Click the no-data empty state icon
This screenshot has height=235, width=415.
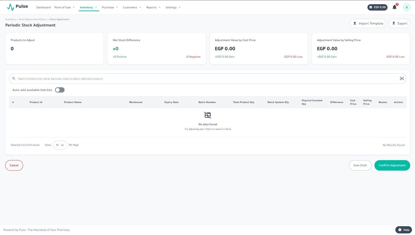(x=208, y=115)
